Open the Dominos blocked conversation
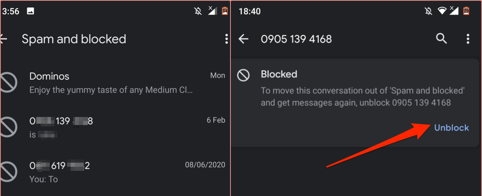Viewport: 482px width, 196px height. 113,83
